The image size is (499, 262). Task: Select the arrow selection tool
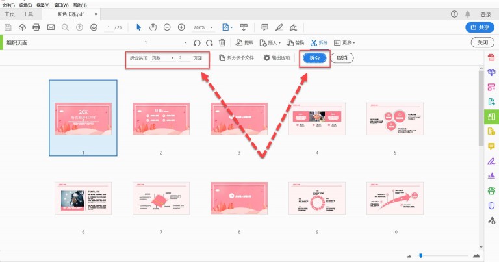coord(138,27)
